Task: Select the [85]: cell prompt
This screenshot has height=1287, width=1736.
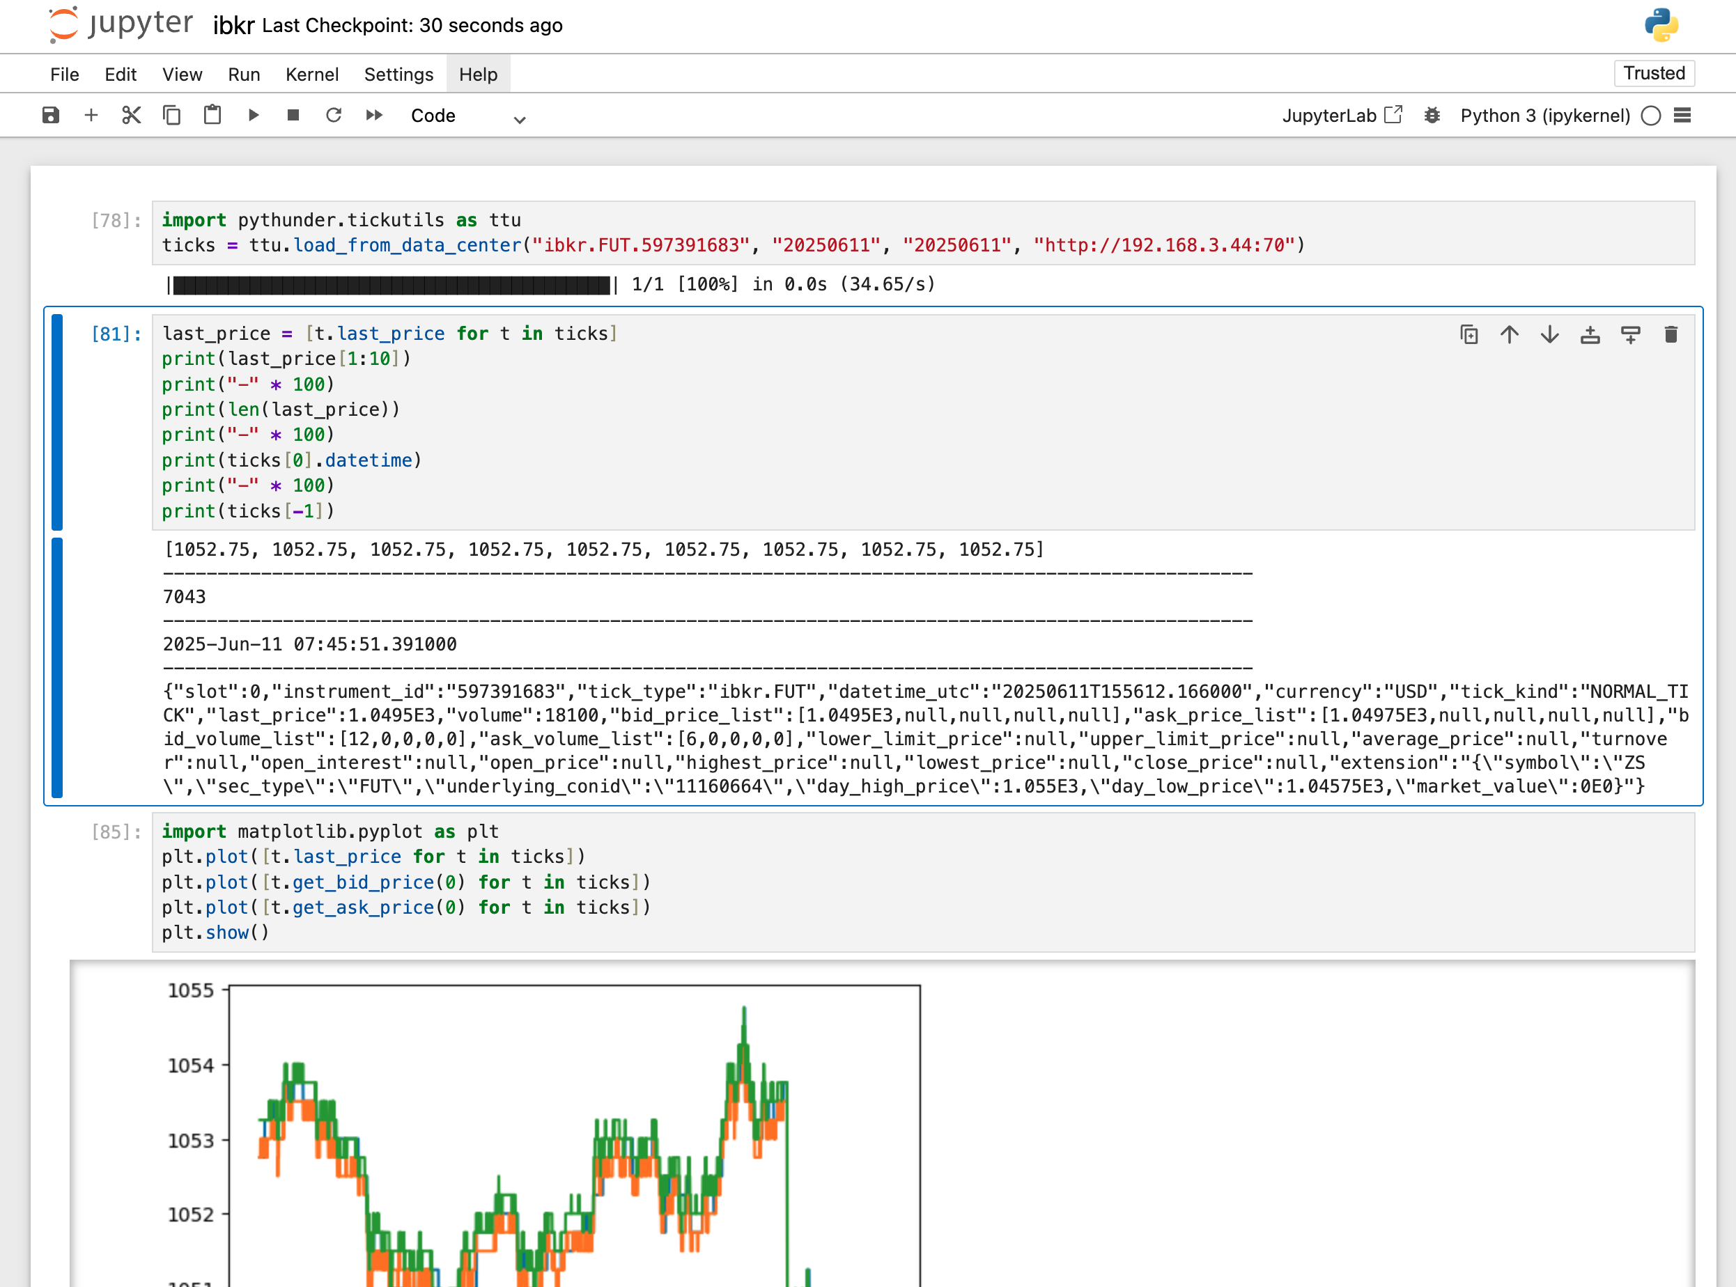Action: click(116, 832)
